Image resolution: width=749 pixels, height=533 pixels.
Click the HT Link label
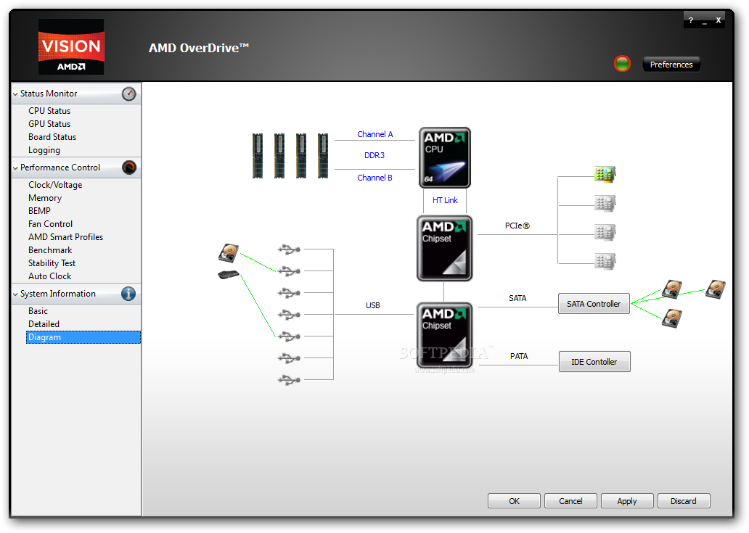click(x=445, y=200)
